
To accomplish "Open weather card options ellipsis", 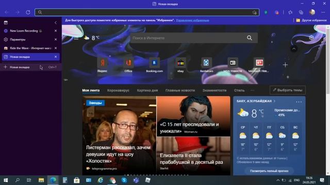I will [x=299, y=102].
